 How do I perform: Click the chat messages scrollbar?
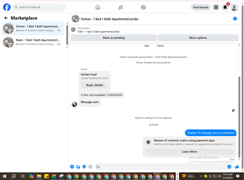pyautogui.click(x=239, y=117)
